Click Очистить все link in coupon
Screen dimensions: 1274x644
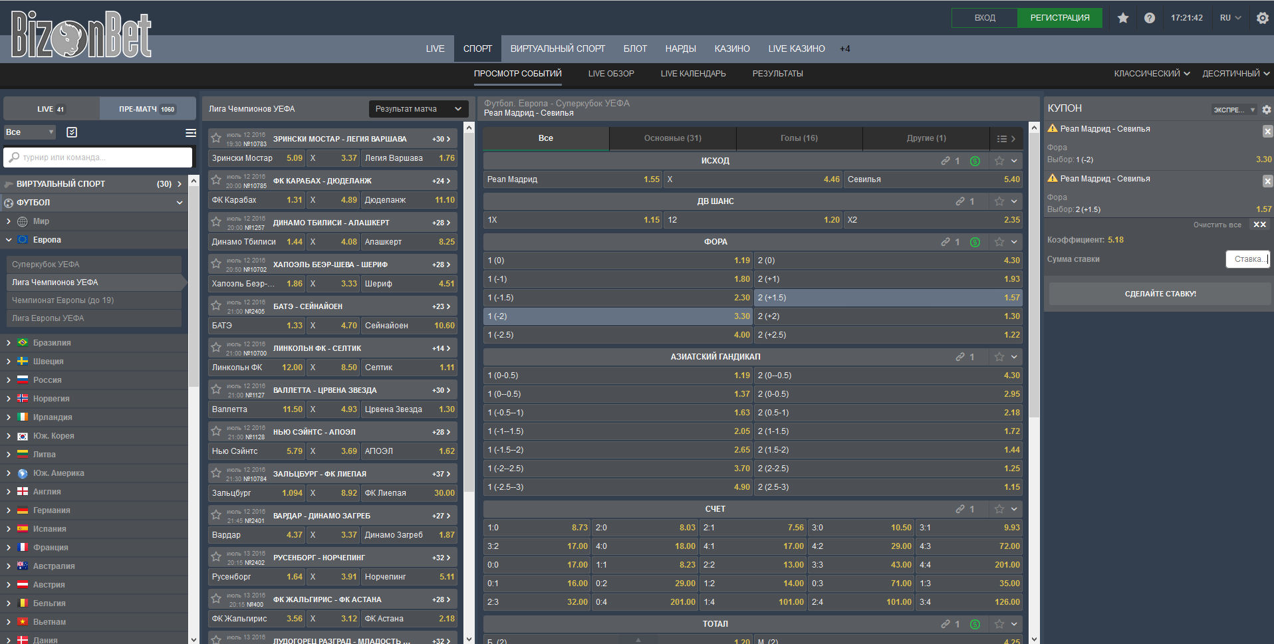[1217, 225]
